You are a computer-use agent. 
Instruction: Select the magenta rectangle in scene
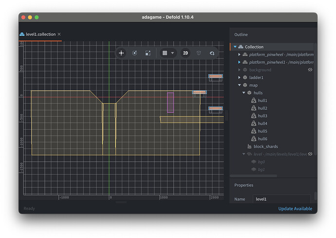170,102
